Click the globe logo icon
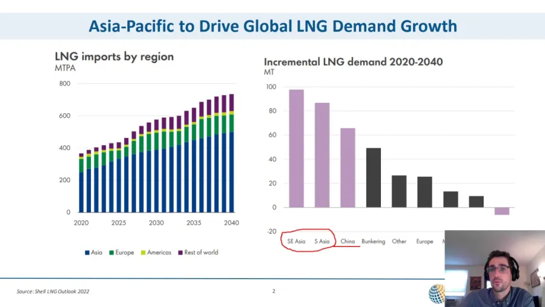The height and width of the screenshot is (307, 545). coord(436,294)
